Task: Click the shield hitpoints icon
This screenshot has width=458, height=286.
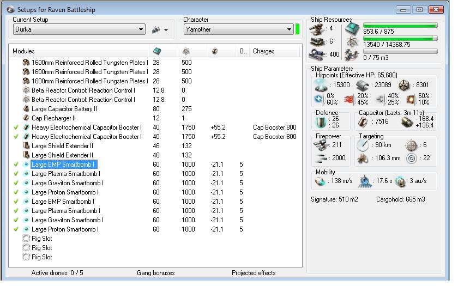Action: click(x=321, y=86)
